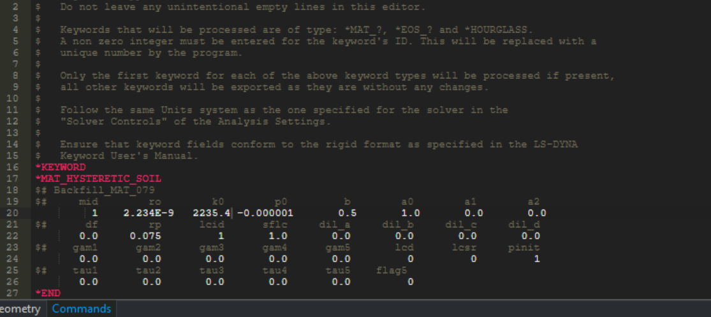The height and width of the screenshot is (317, 711).
Task: Click the b value 0.5
Action: [x=348, y=213]
